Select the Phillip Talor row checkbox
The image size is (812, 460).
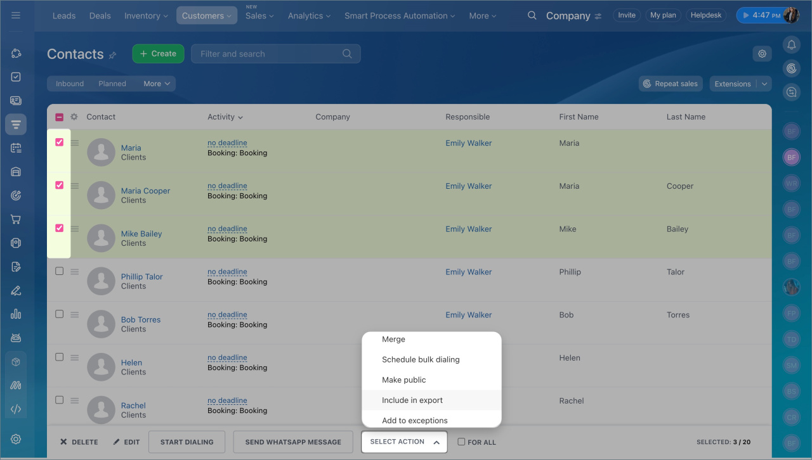(59, 271)
